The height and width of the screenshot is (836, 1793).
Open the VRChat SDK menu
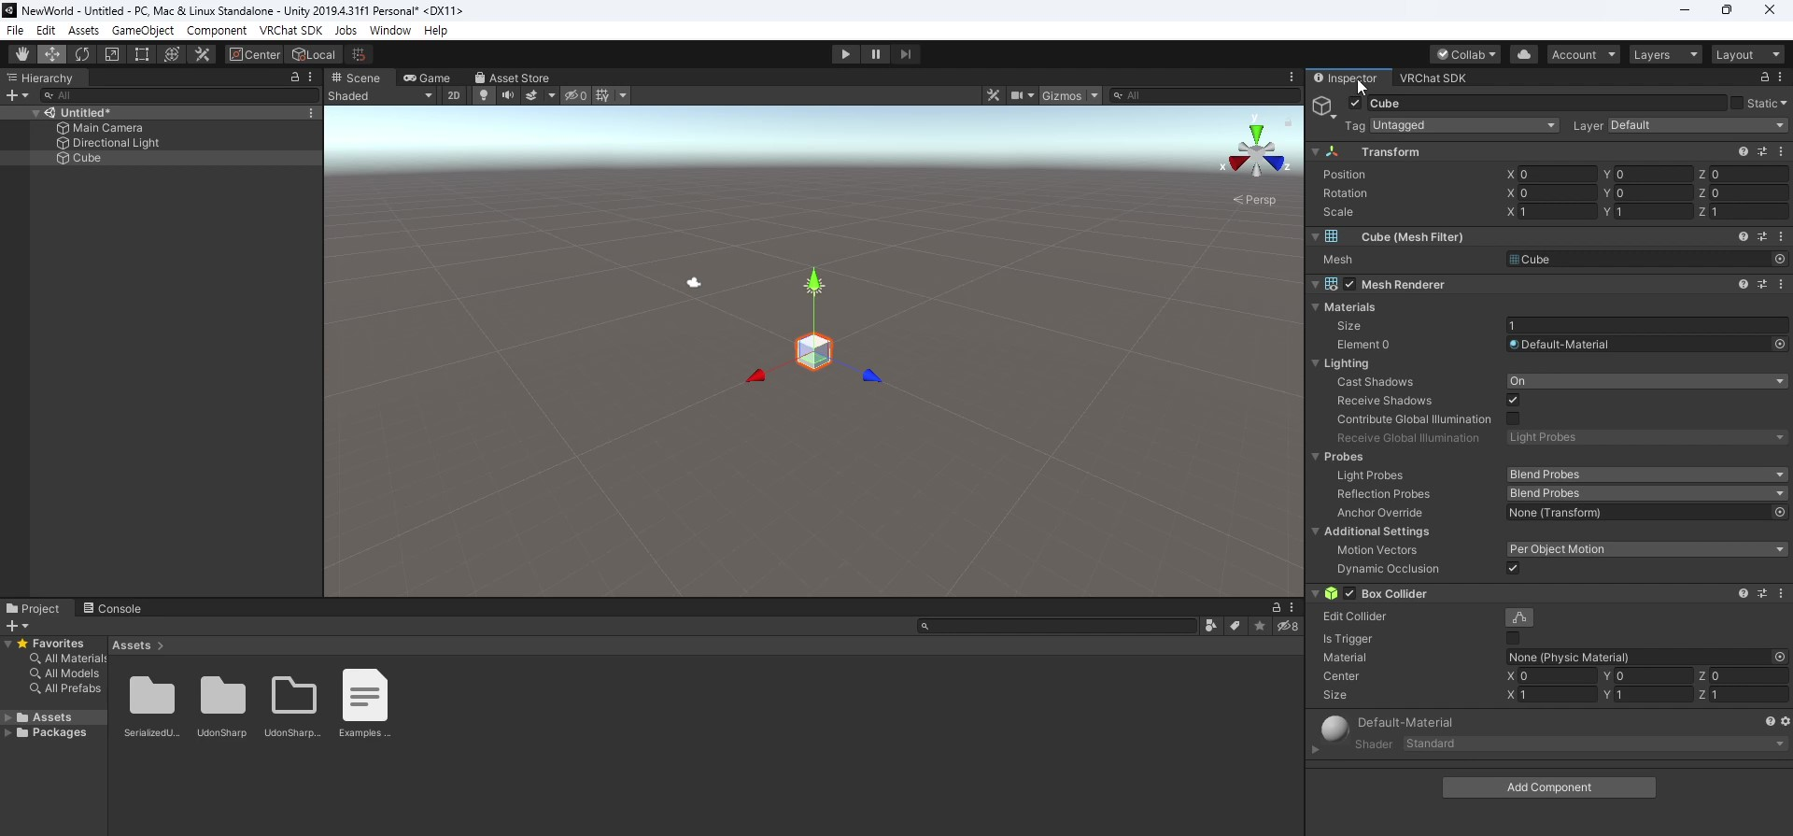(x=290, y=30)
